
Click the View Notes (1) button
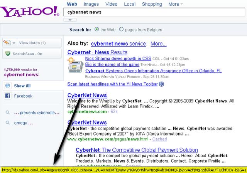tap(39, 43)
